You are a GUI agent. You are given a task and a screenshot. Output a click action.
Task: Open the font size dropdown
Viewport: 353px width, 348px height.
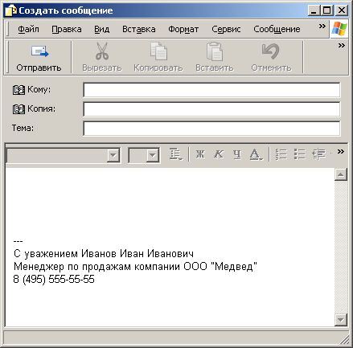[153, 155]
